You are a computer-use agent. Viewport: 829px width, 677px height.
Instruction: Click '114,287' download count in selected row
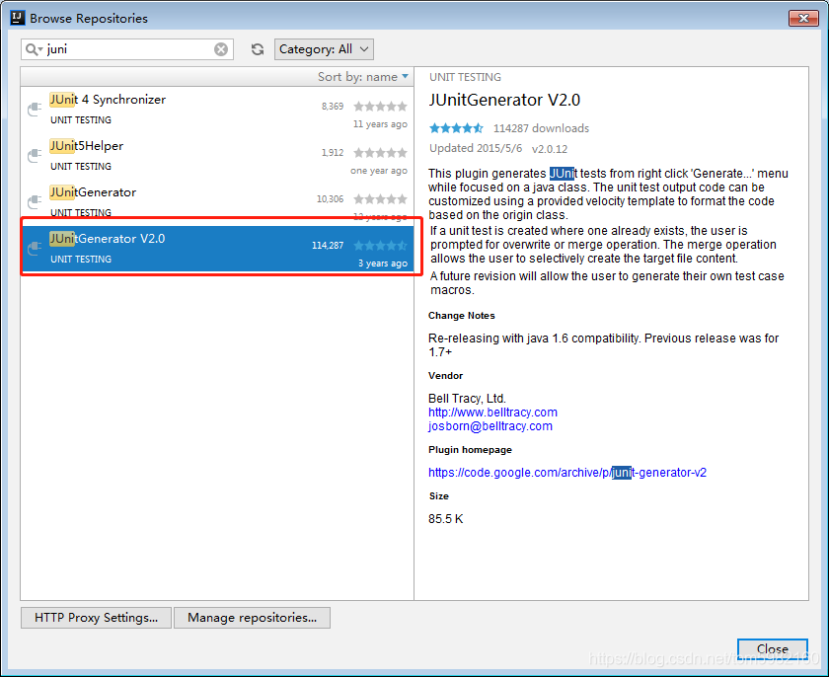point(328,245)
